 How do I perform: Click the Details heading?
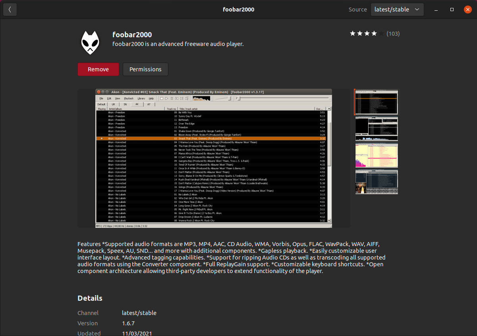(x=90, y=298)
